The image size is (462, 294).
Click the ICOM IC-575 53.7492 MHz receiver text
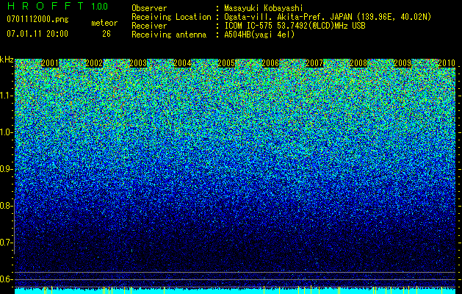point(295,26)
